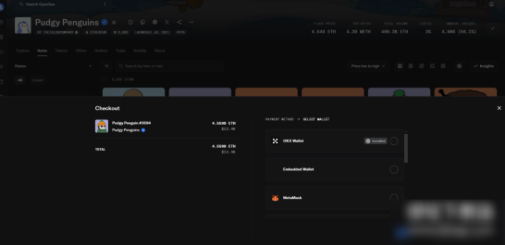Open the three-dots more options menu

(x=191, y=22)
